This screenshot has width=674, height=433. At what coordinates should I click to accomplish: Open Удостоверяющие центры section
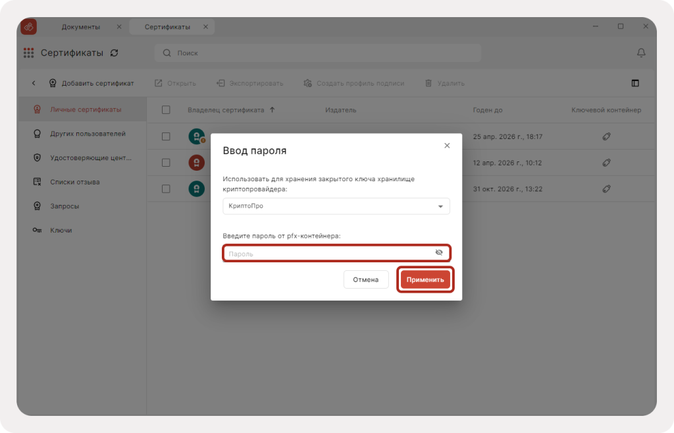[x=82, y=158]
